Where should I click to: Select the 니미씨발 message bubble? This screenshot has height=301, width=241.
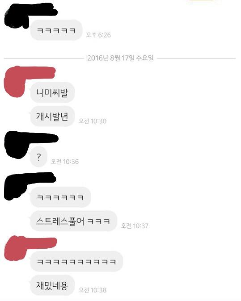click(52, 92)
